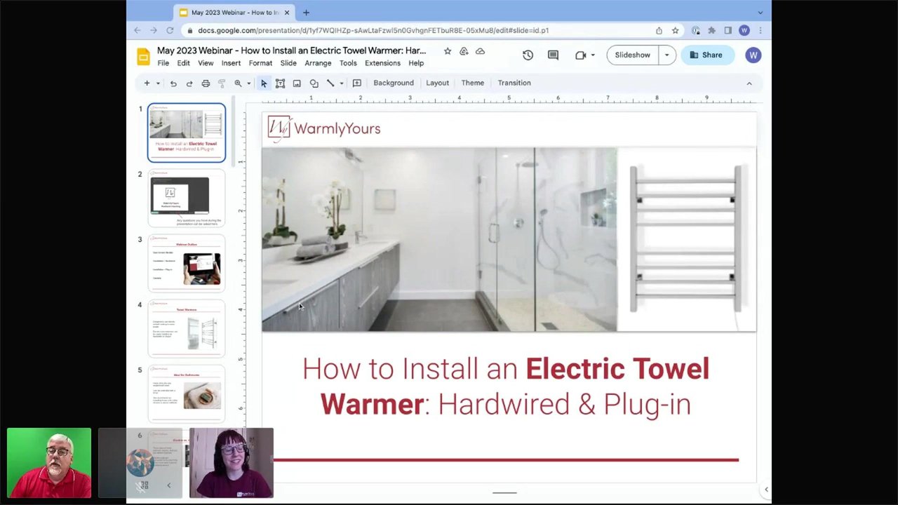Image resolution: width=898 pixels, height=505 pixels.
Task: Open the Slideshow options dropdown
Action: [666, 55]
